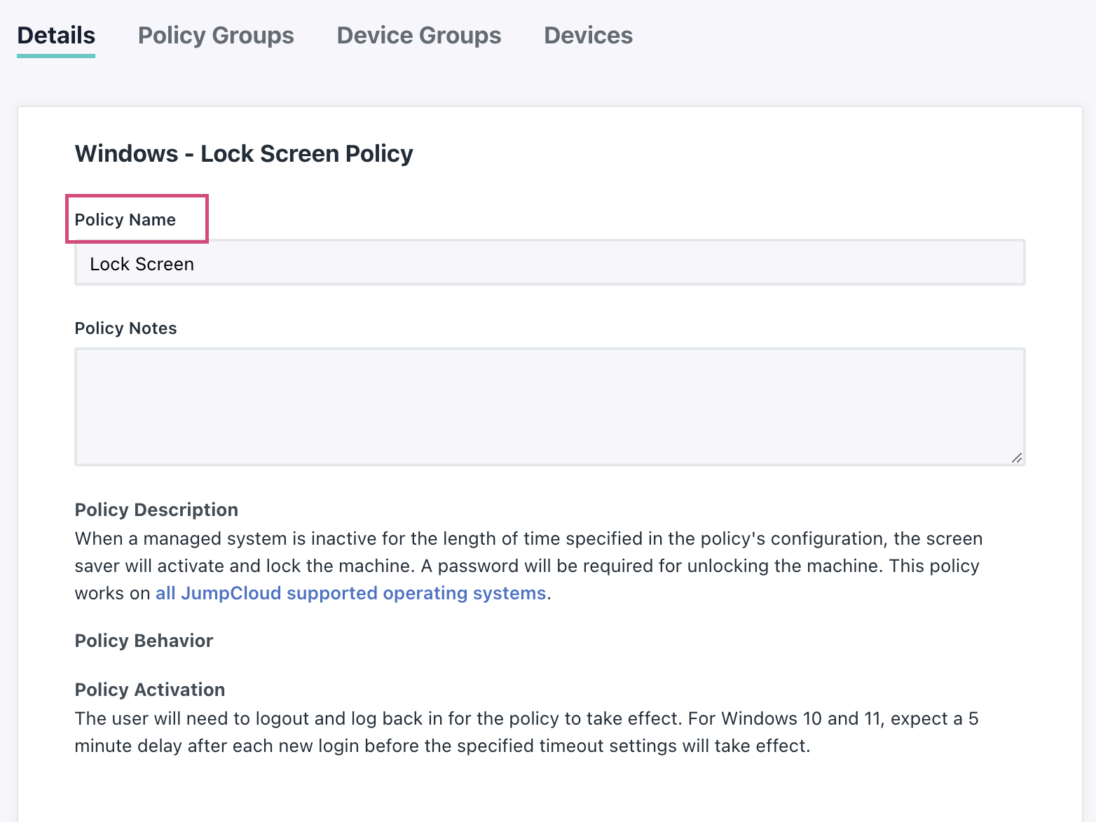Click the Policy Name label
The image size is (1096, 822).
tap(125, 220)
